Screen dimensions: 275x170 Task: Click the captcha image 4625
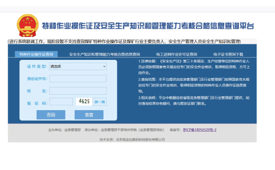[x=84, y=101]
